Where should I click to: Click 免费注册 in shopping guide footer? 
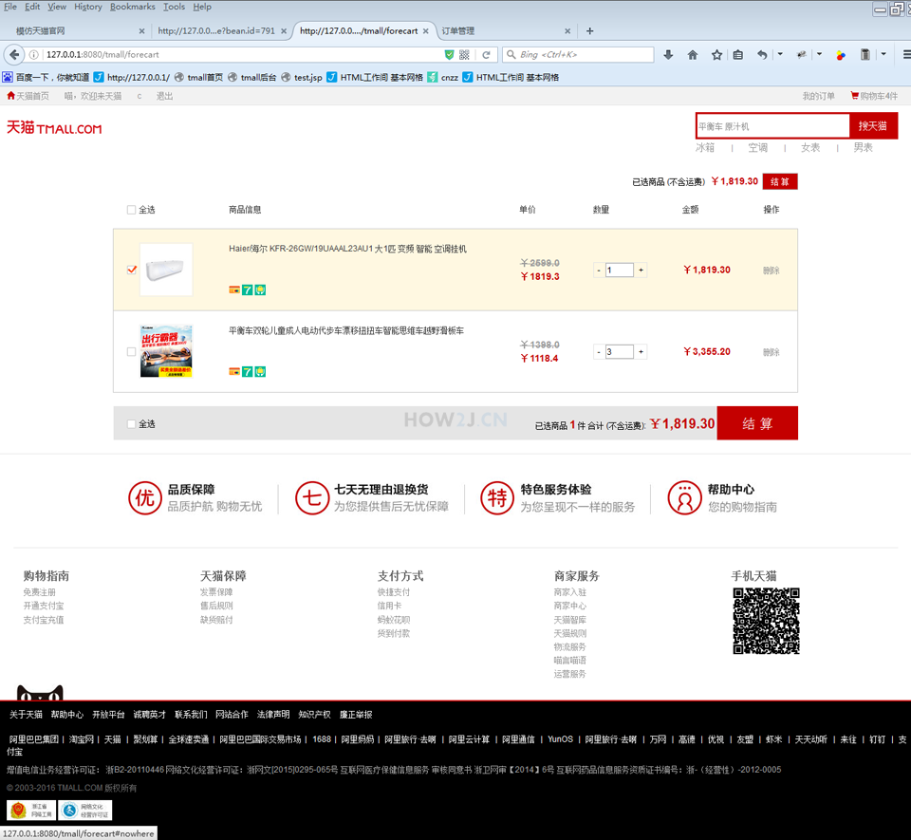coord(40,592)
